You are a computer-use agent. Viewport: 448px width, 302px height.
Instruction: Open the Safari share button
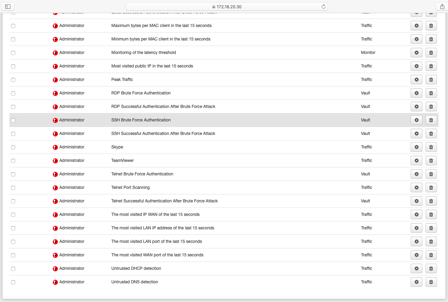(x=442, y=7)
